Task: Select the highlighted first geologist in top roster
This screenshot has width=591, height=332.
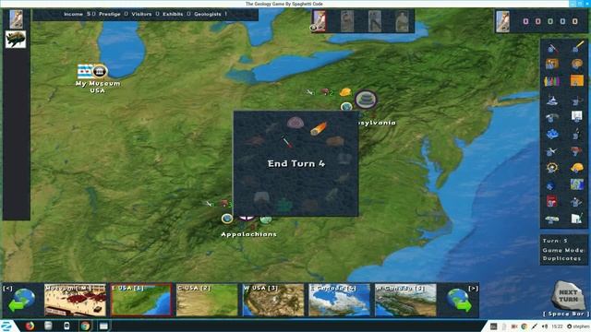Action: coord(320,20)
